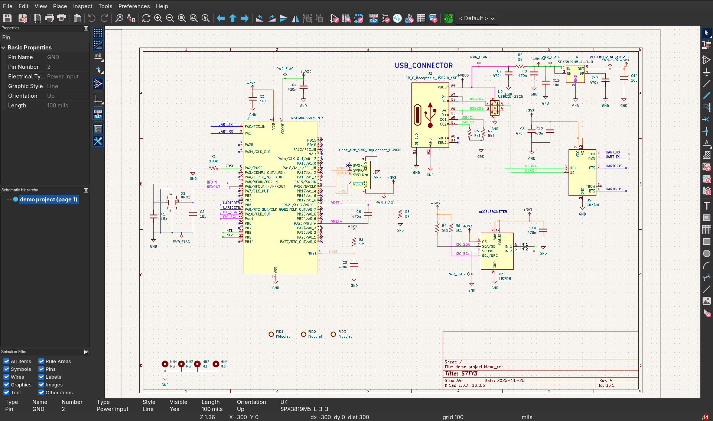Viewport: 713px width, 421px height.
Task: Click the Pin Name GND field
Action: click(67, 57)
